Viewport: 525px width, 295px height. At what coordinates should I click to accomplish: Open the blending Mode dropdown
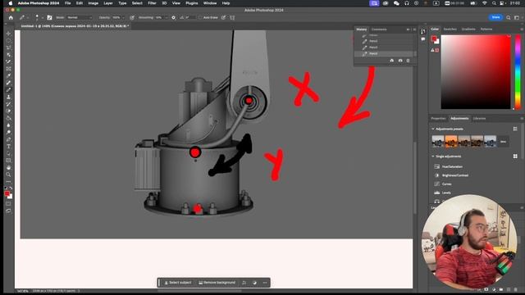pyautogui.click(x=80, y=17)
